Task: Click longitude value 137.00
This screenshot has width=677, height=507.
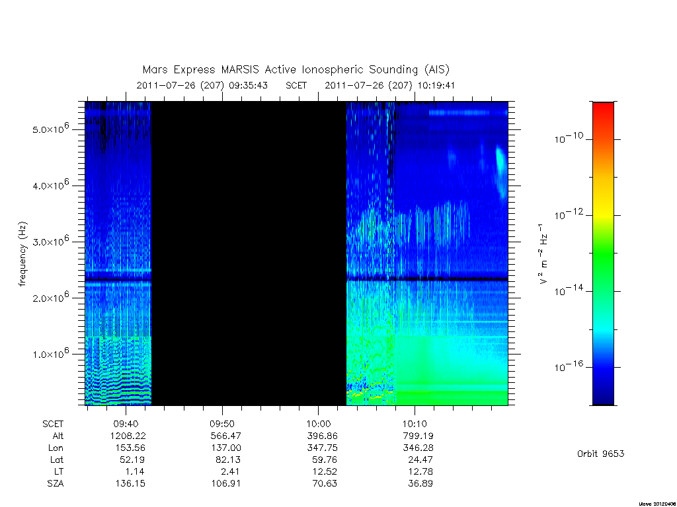Action: click(x=226, y=448)
